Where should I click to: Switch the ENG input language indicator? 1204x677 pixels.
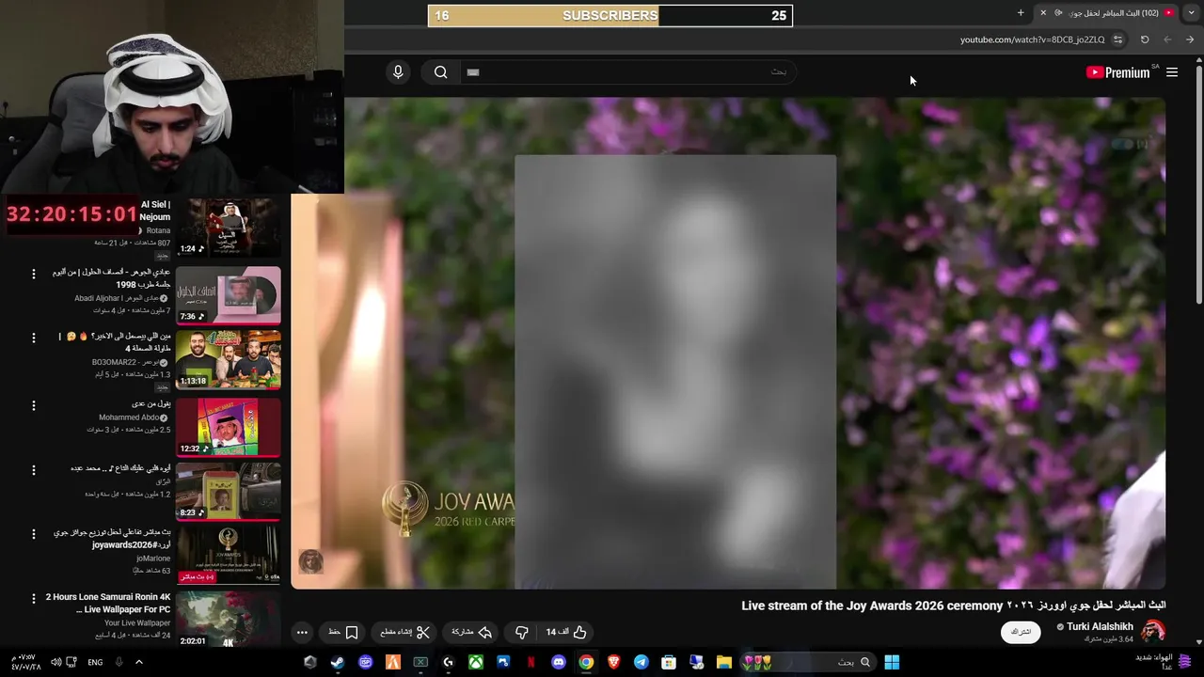click(95, 662)
